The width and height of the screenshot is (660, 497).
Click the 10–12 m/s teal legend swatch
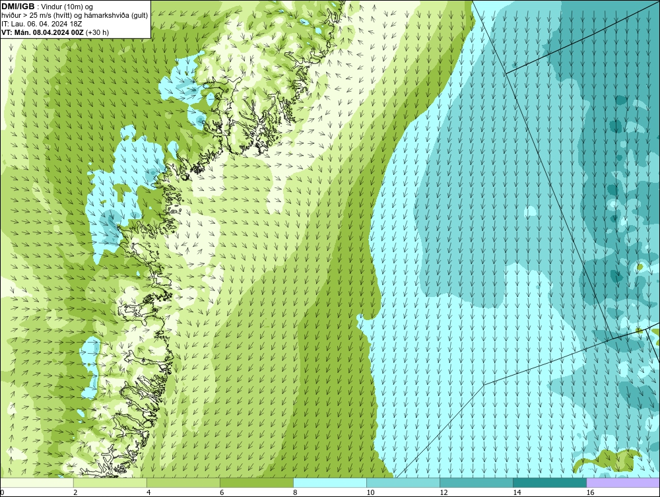(403, 482)
